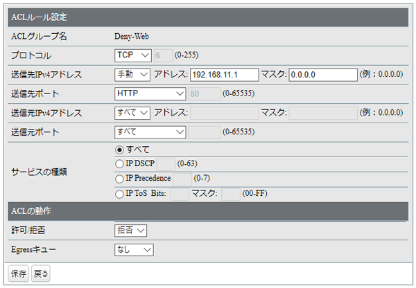Viewport: 416px width, 288px height.
Task: Open the 許可/拒否 dropdown
Action: (131, 230)
